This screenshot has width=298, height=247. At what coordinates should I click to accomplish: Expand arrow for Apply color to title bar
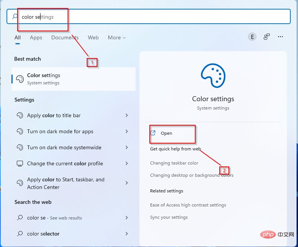pyautogui.click(x=126, y=115)
